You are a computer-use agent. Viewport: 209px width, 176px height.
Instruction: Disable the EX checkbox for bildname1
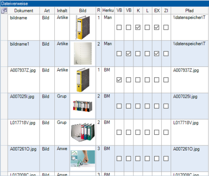click(x=157, y=54)
